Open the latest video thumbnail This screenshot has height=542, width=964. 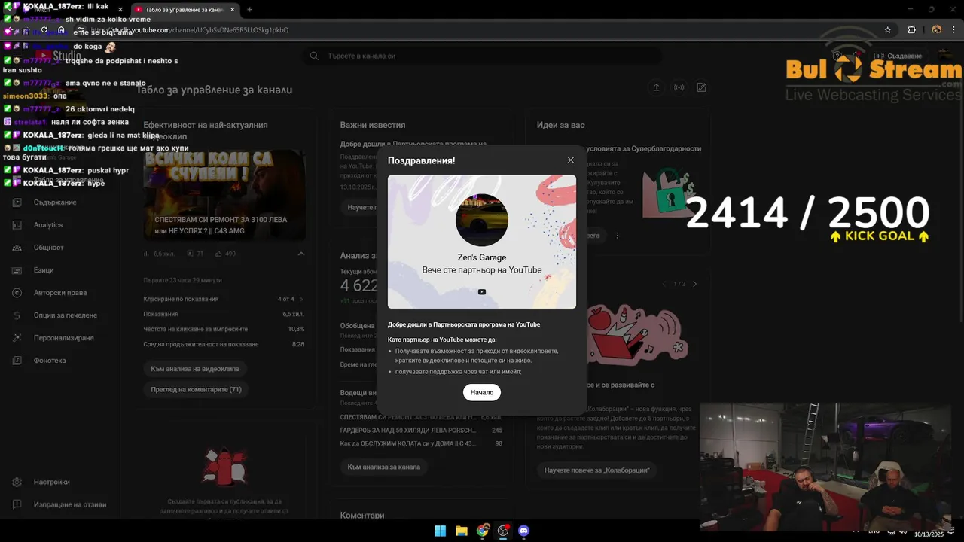pos(224,194)
